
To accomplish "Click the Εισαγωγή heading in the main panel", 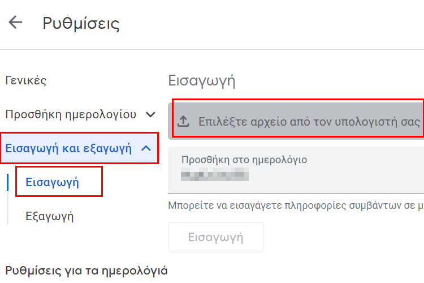I will (x=202, y=81).
